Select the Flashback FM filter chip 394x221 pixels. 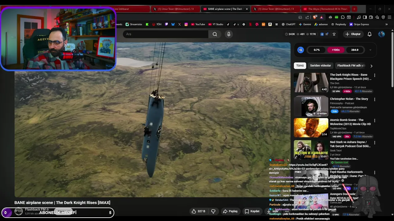(351, 65)
